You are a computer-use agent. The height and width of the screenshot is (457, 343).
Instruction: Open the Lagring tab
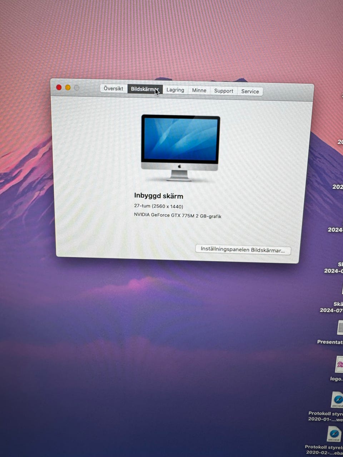[175, 90]
